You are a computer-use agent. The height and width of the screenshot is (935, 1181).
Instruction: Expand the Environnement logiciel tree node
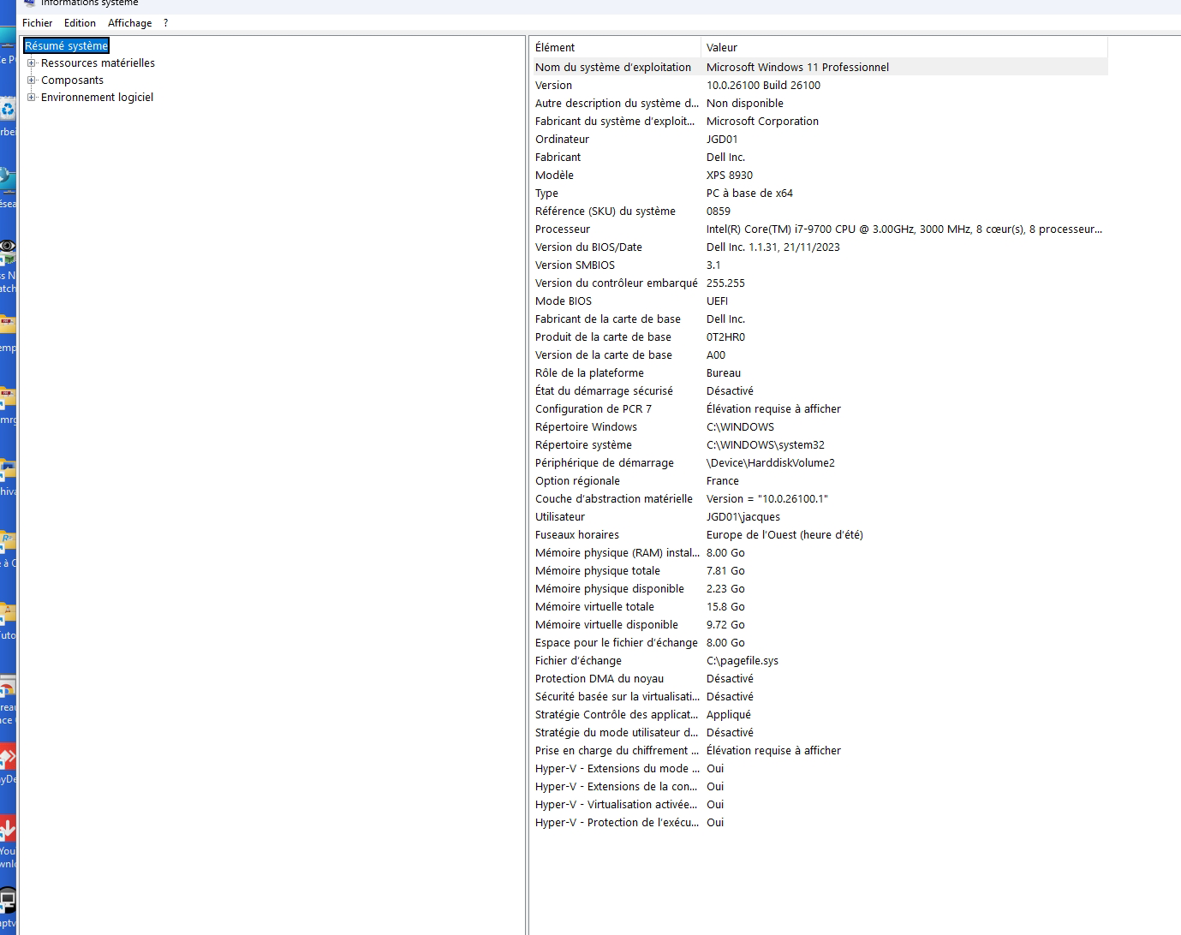32,98
